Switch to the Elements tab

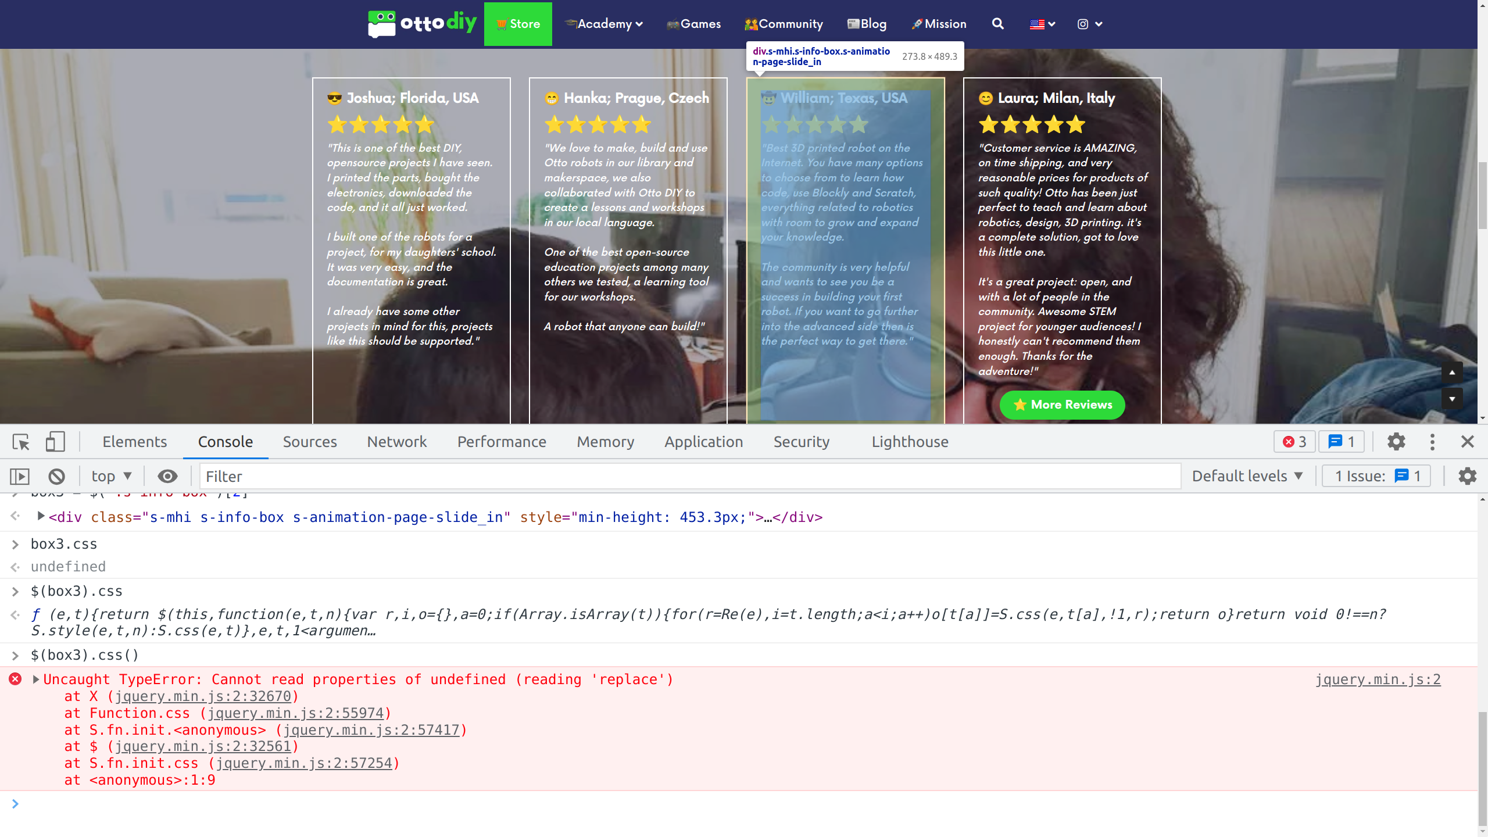pos(135,442)
